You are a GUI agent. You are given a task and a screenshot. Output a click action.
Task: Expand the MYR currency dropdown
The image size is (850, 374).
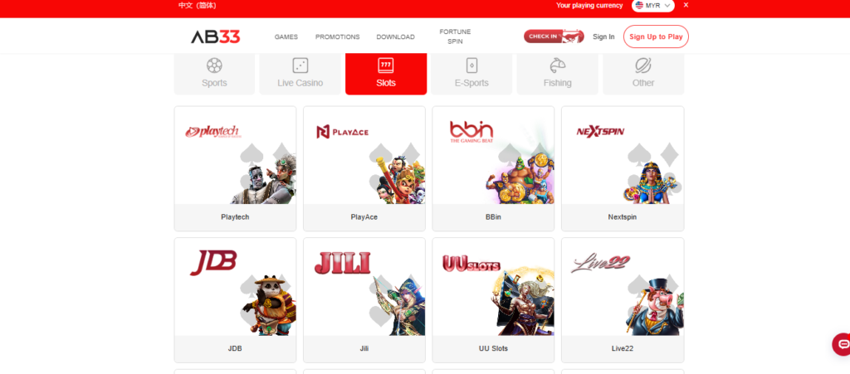pos(652,6)
